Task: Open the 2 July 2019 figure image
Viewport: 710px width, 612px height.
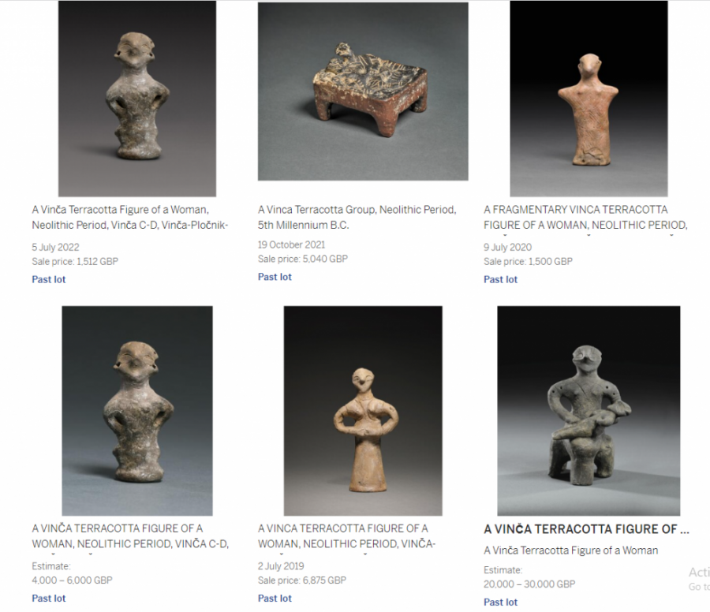Action: 363,411
